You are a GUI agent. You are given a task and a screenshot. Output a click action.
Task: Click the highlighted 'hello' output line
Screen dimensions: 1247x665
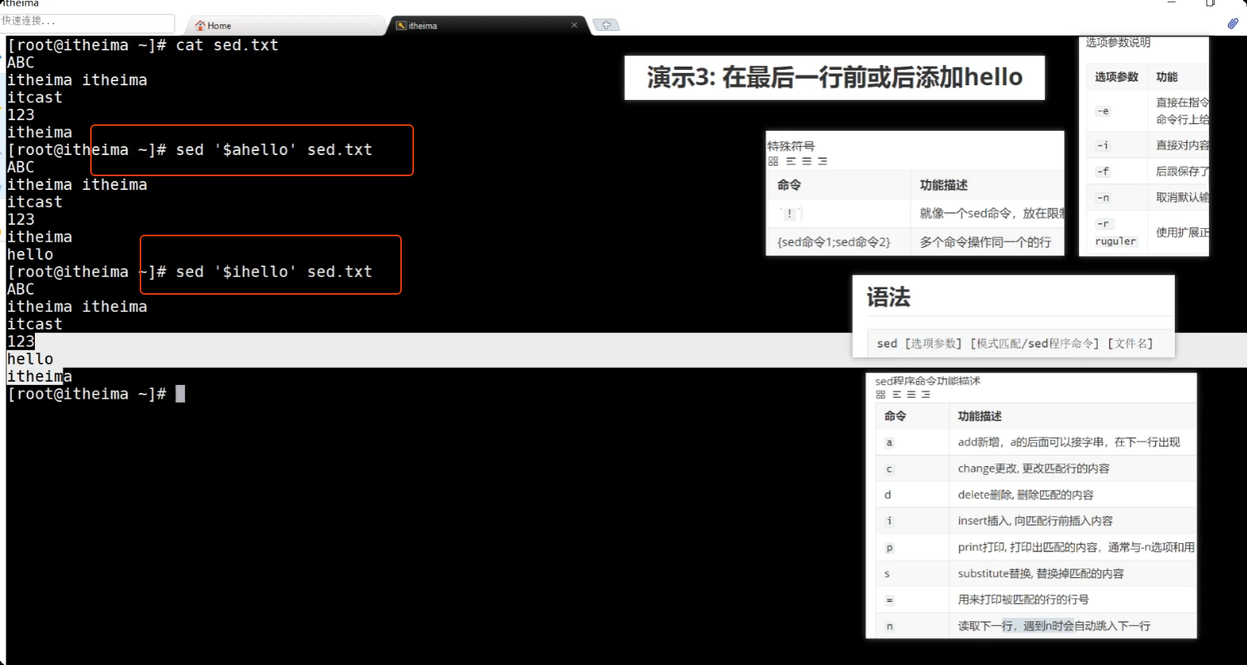point(30,359)
